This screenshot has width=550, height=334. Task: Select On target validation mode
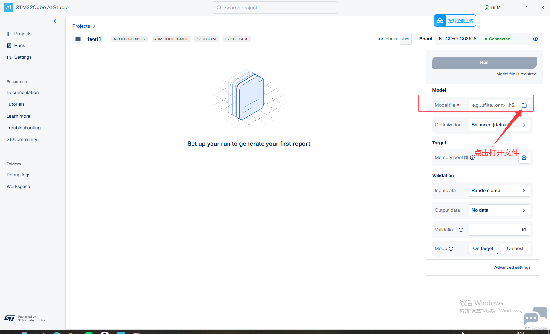click(x=483, y=249)
